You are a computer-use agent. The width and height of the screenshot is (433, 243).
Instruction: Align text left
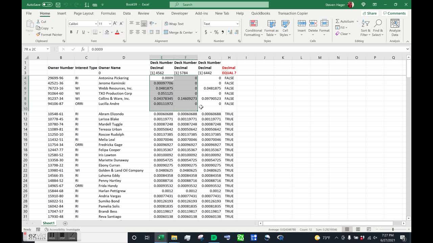(x=131, y=32)
